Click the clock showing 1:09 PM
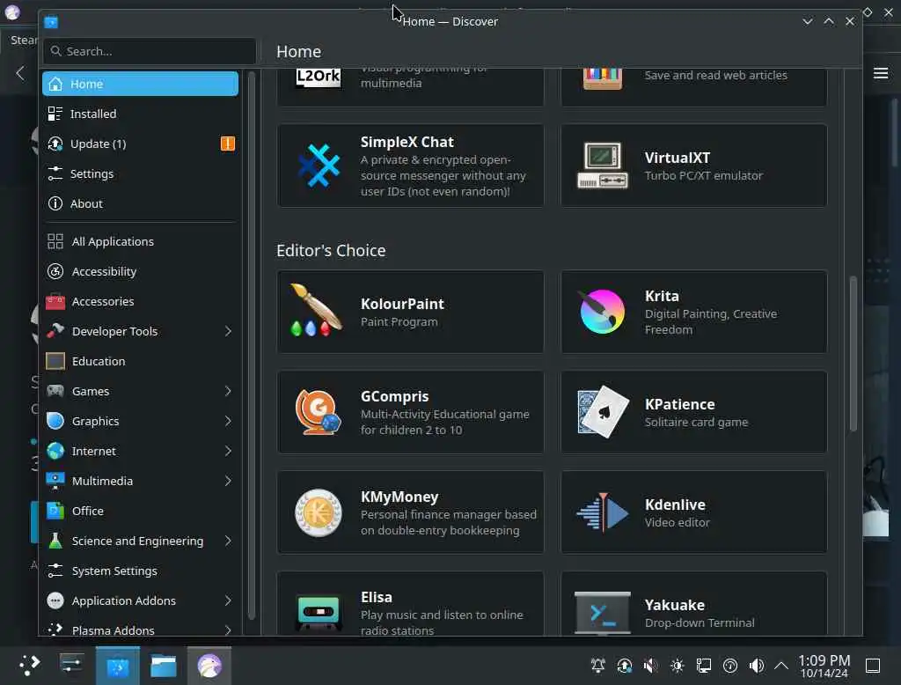The width and height of the screenshot is (901, 685). (824, 660)
